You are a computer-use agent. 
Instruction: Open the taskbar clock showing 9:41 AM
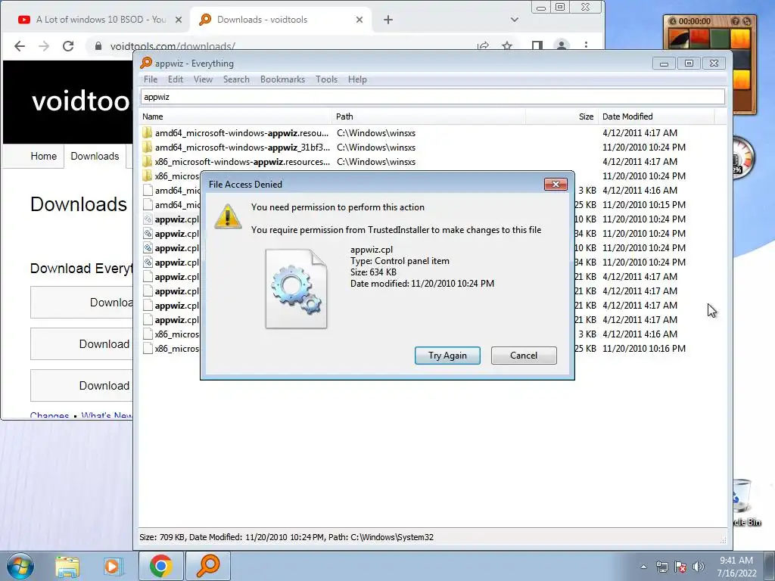(x=736, y=567)
